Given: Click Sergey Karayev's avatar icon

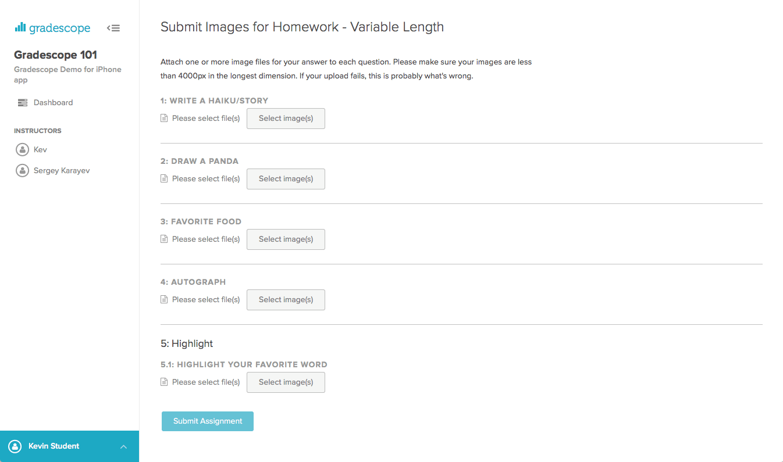Looking at the screenshot, I should (22, 170).
